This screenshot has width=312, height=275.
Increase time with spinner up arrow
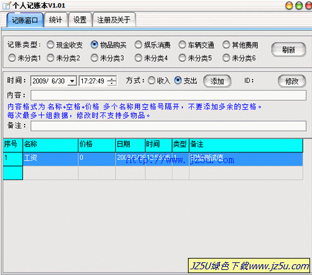click(112, 78)
